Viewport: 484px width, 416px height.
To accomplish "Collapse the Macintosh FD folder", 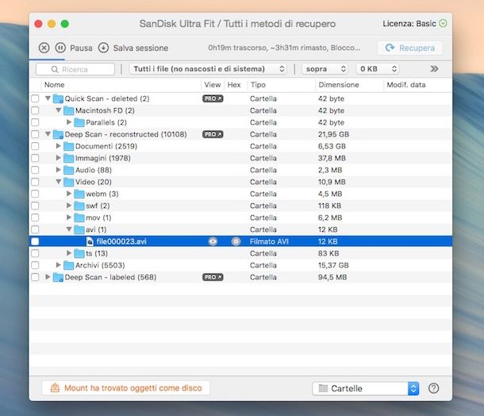I will (59, 110).
